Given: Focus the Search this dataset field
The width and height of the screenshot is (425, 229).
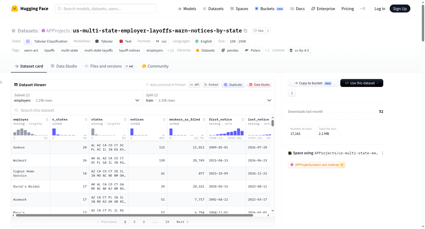Looking at the screenshot, I should [x=143, y=110].
